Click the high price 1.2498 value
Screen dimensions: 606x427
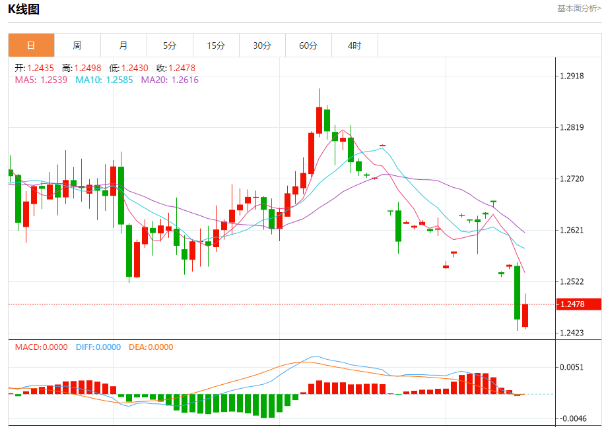tap(88, 69)
